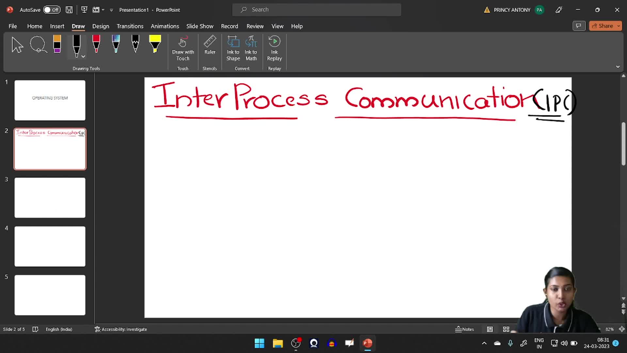Open the Share button dropdown arrow
627x353 pixels.
tap(619, 26)
